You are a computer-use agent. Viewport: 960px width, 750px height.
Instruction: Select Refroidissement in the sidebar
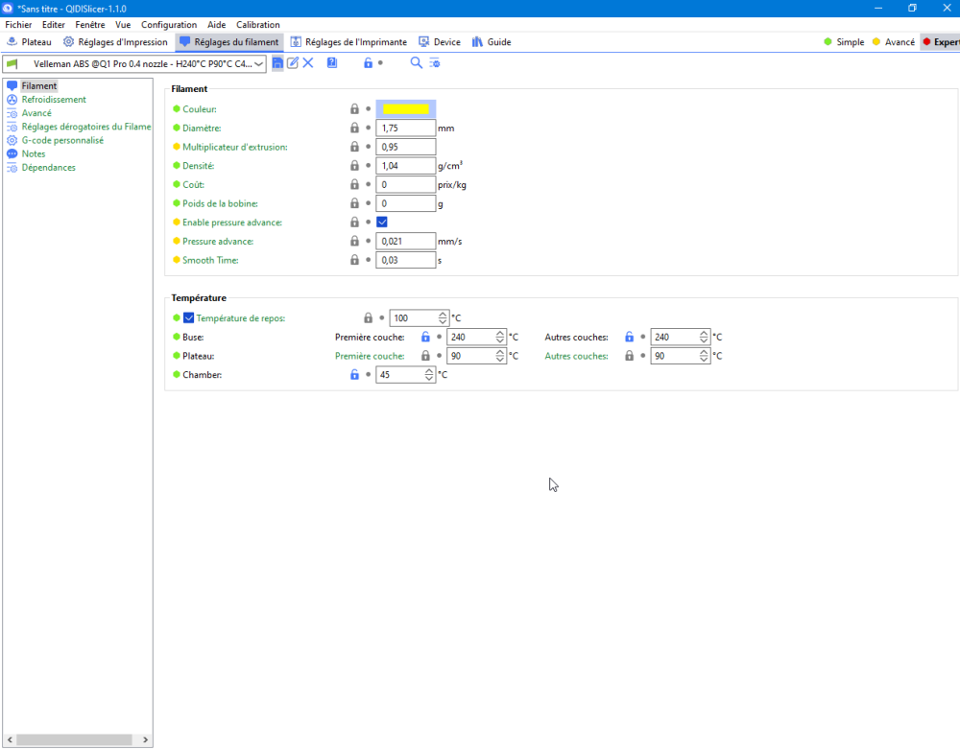54,99
